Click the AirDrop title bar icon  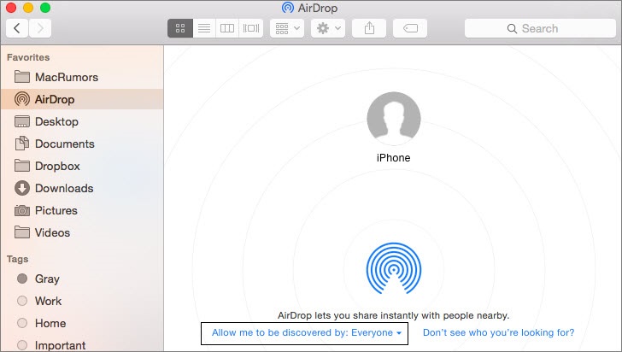(x=288, y=8)
